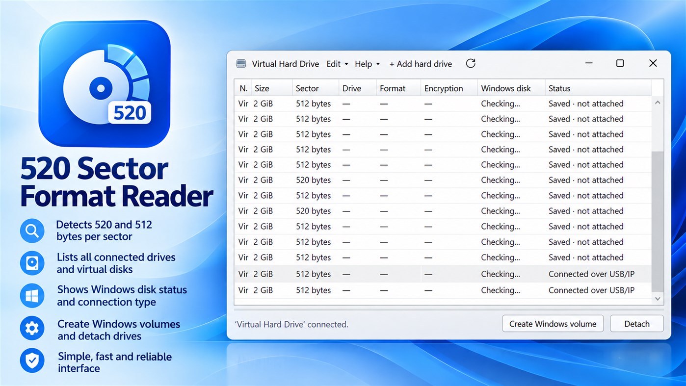
Task: Refresh the drive list
Action: [471, 63]
